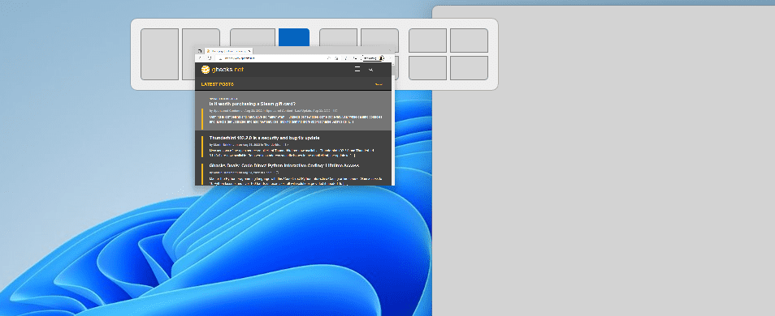Image resolution: width=775 pixels, height=316 pixels.
Task: Click the ghacks.net site logo
Action: pyautogui.click(x=223, y=70)
